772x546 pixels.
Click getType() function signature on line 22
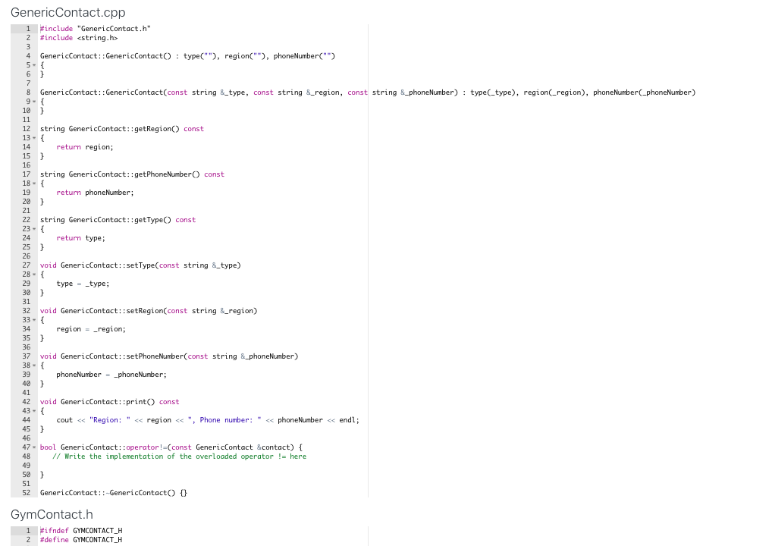[118, 220]
